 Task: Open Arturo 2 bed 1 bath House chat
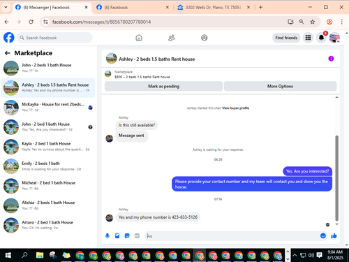tap(48, 225)
